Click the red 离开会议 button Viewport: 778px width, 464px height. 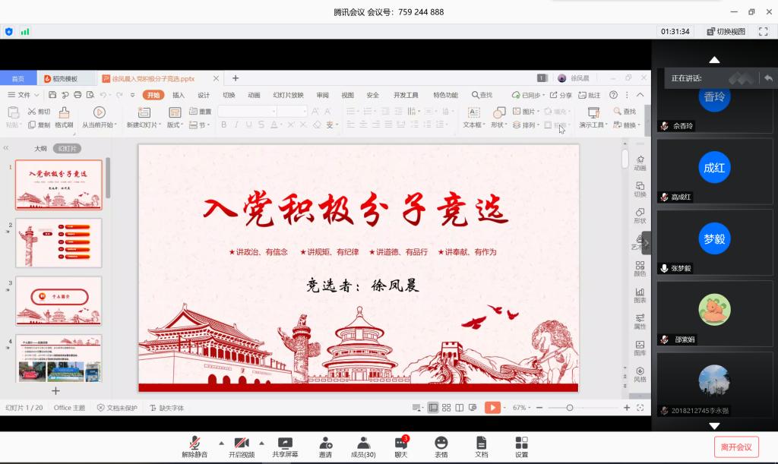(736, 447)
